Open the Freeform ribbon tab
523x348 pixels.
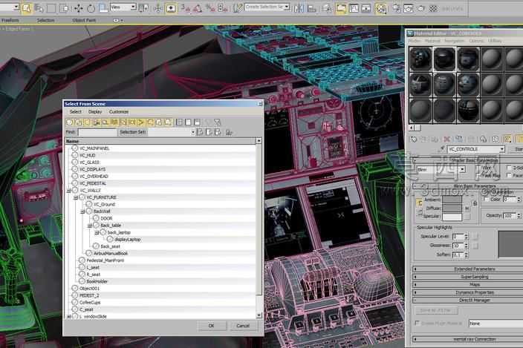pos(10,20)
